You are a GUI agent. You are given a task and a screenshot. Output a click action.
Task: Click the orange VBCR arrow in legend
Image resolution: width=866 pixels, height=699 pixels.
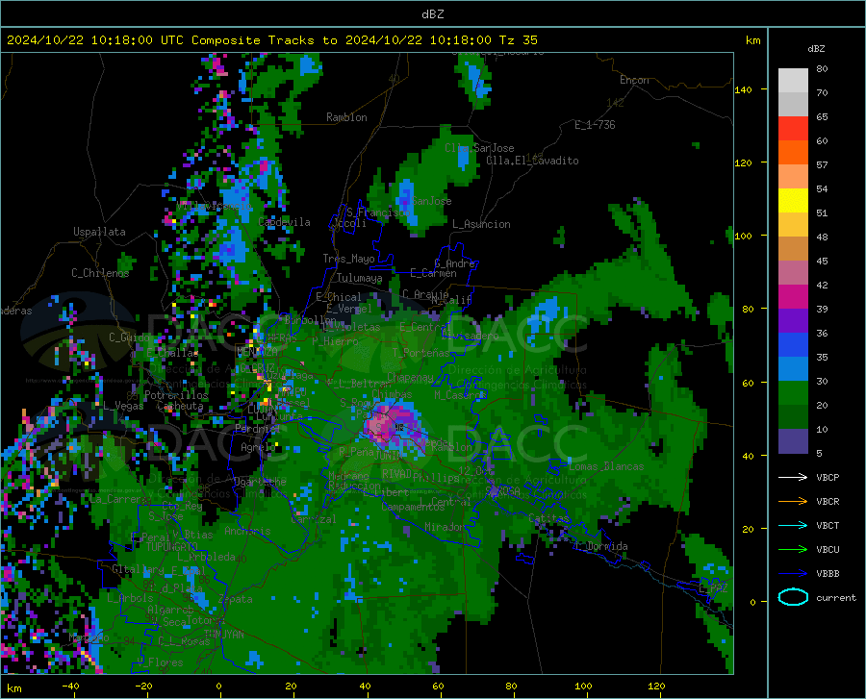coord(793,501)
